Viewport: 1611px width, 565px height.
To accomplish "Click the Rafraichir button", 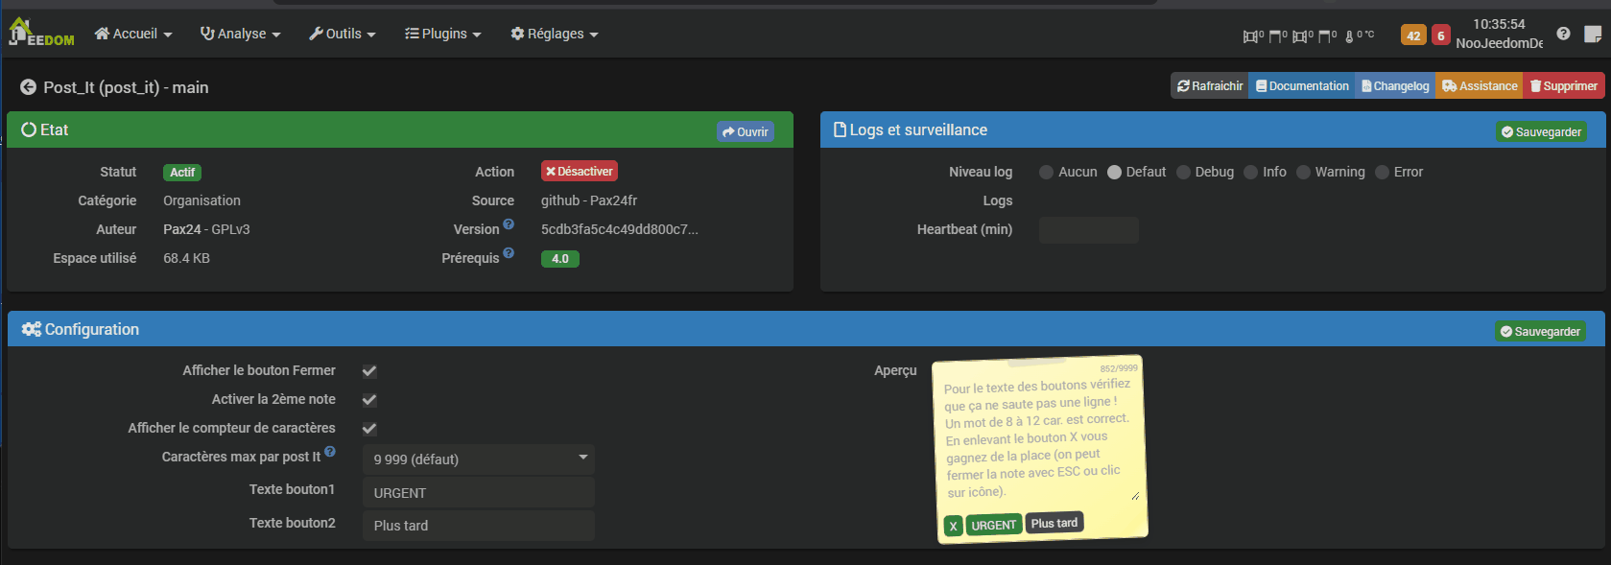I will pos(1210,86).
